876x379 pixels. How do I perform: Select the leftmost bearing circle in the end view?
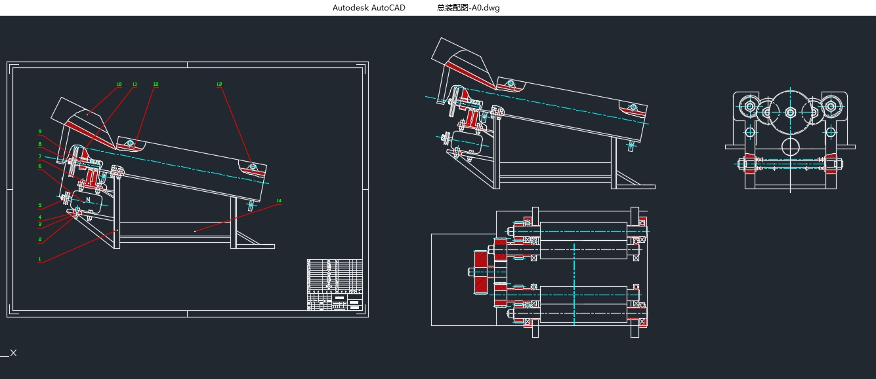pyautogui.click(x=749, y=105)
